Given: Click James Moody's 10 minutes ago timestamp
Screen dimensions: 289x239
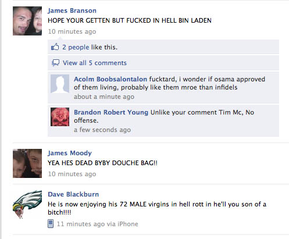Looking at the screenshot, I should (x=72, y=174).
